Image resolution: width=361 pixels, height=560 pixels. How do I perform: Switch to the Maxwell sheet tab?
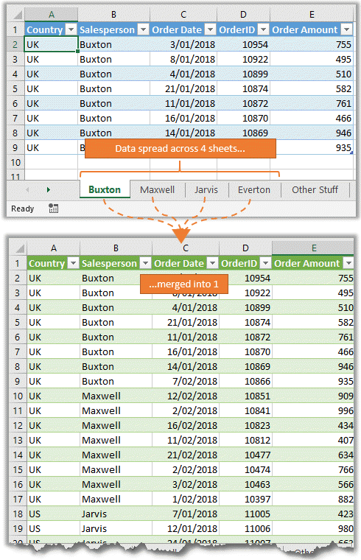coord(157,189)
